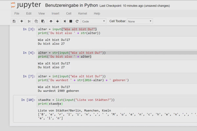The image size is (197, 131).
Task: Open the View menu
Action: (41, 13)
